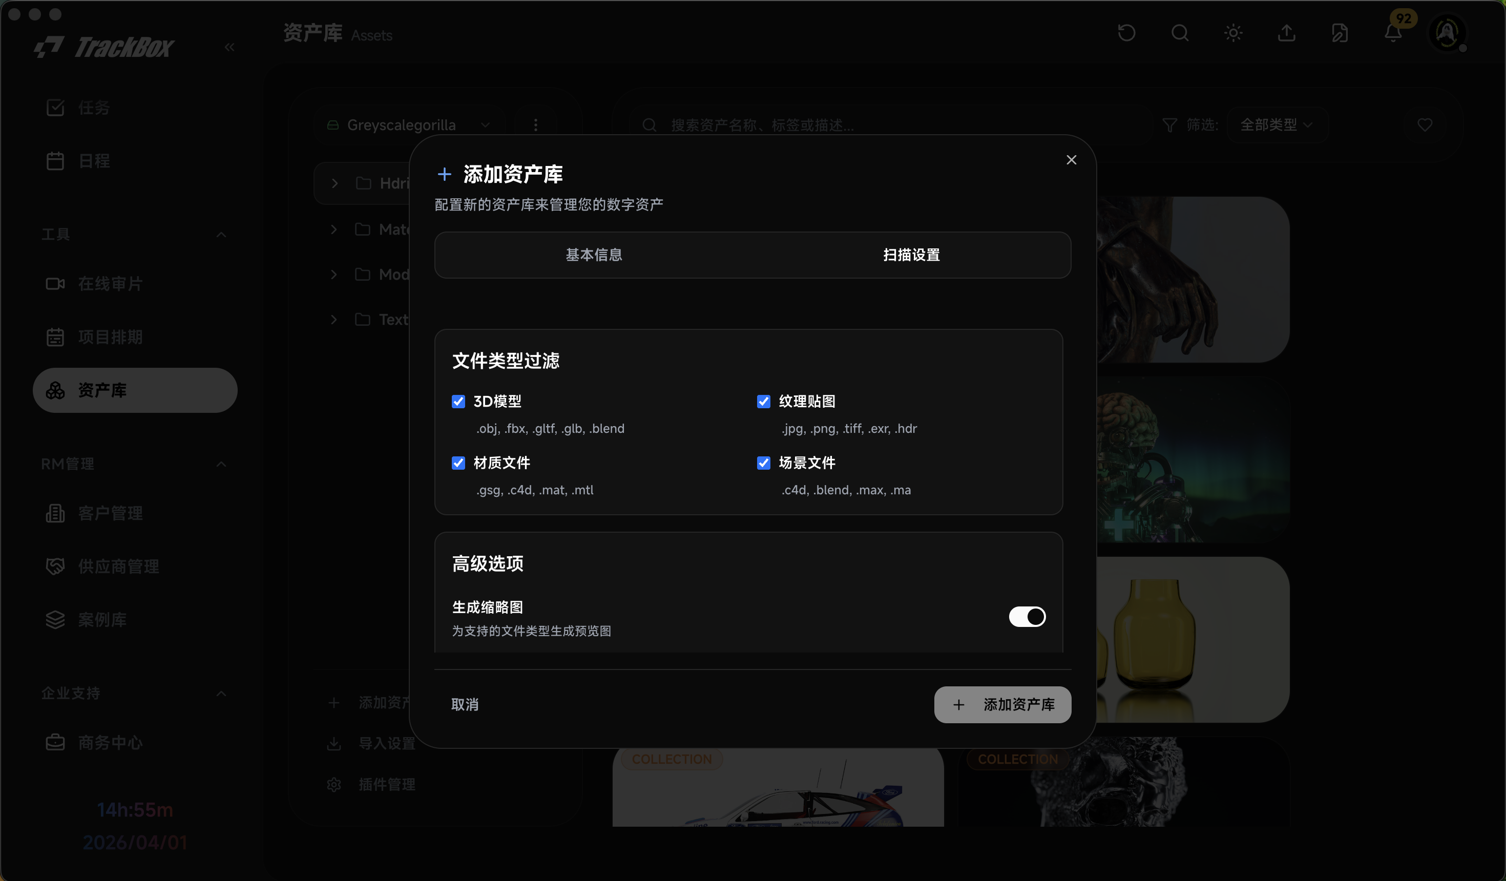Open the Greyscalegorilla library dropdown

(409, 125)
